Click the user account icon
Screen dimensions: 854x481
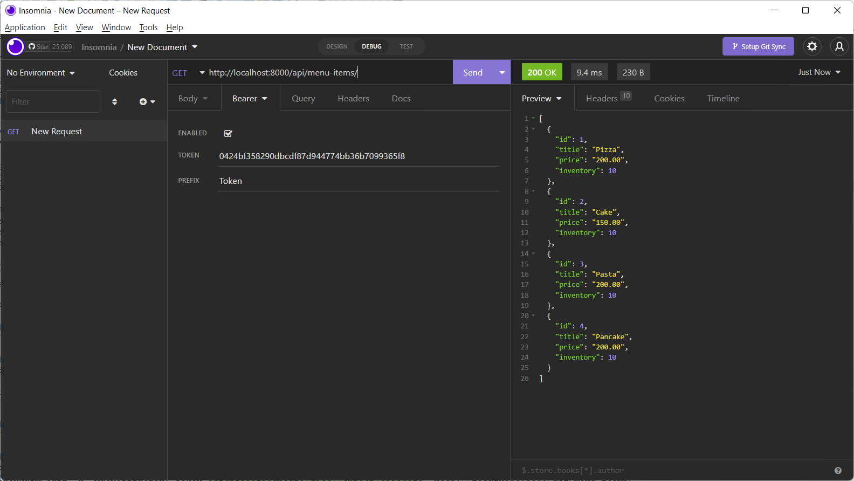tap(839, 47)
